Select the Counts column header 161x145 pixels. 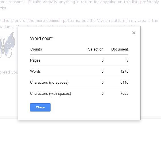36,49
